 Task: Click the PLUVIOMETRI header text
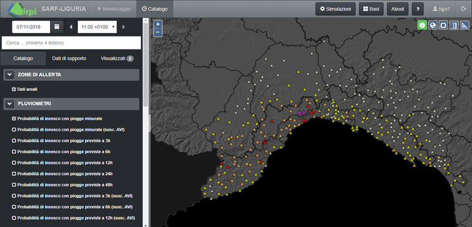pos(34,104)
